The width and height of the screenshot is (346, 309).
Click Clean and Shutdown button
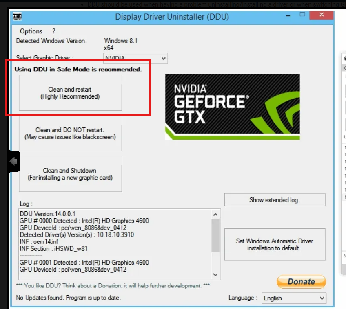[x=71, y=174]
